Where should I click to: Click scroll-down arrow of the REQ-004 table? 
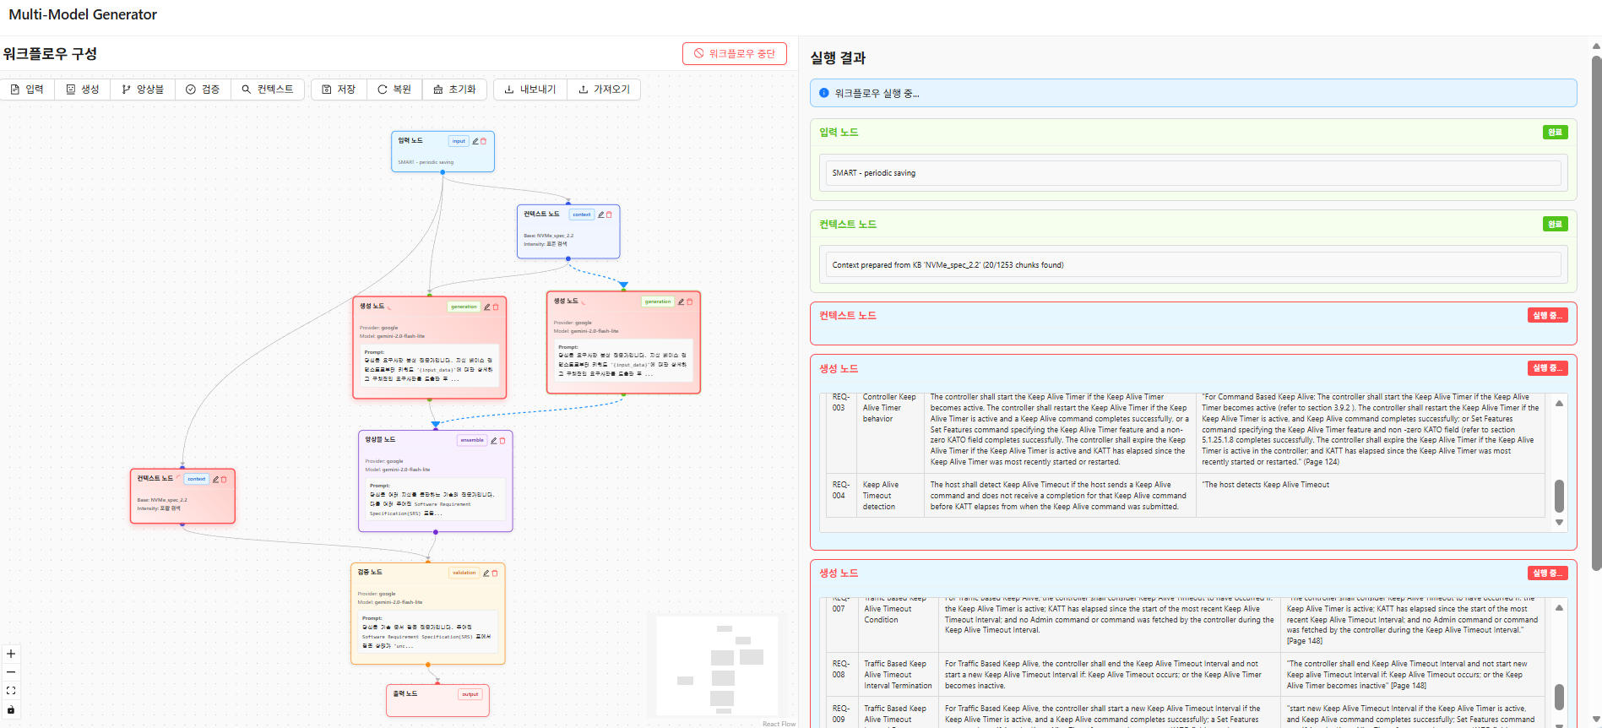[1559, 523]
